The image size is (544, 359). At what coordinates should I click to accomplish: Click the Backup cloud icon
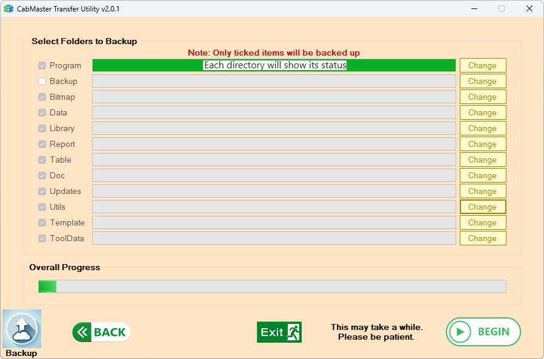click(21, 328)
